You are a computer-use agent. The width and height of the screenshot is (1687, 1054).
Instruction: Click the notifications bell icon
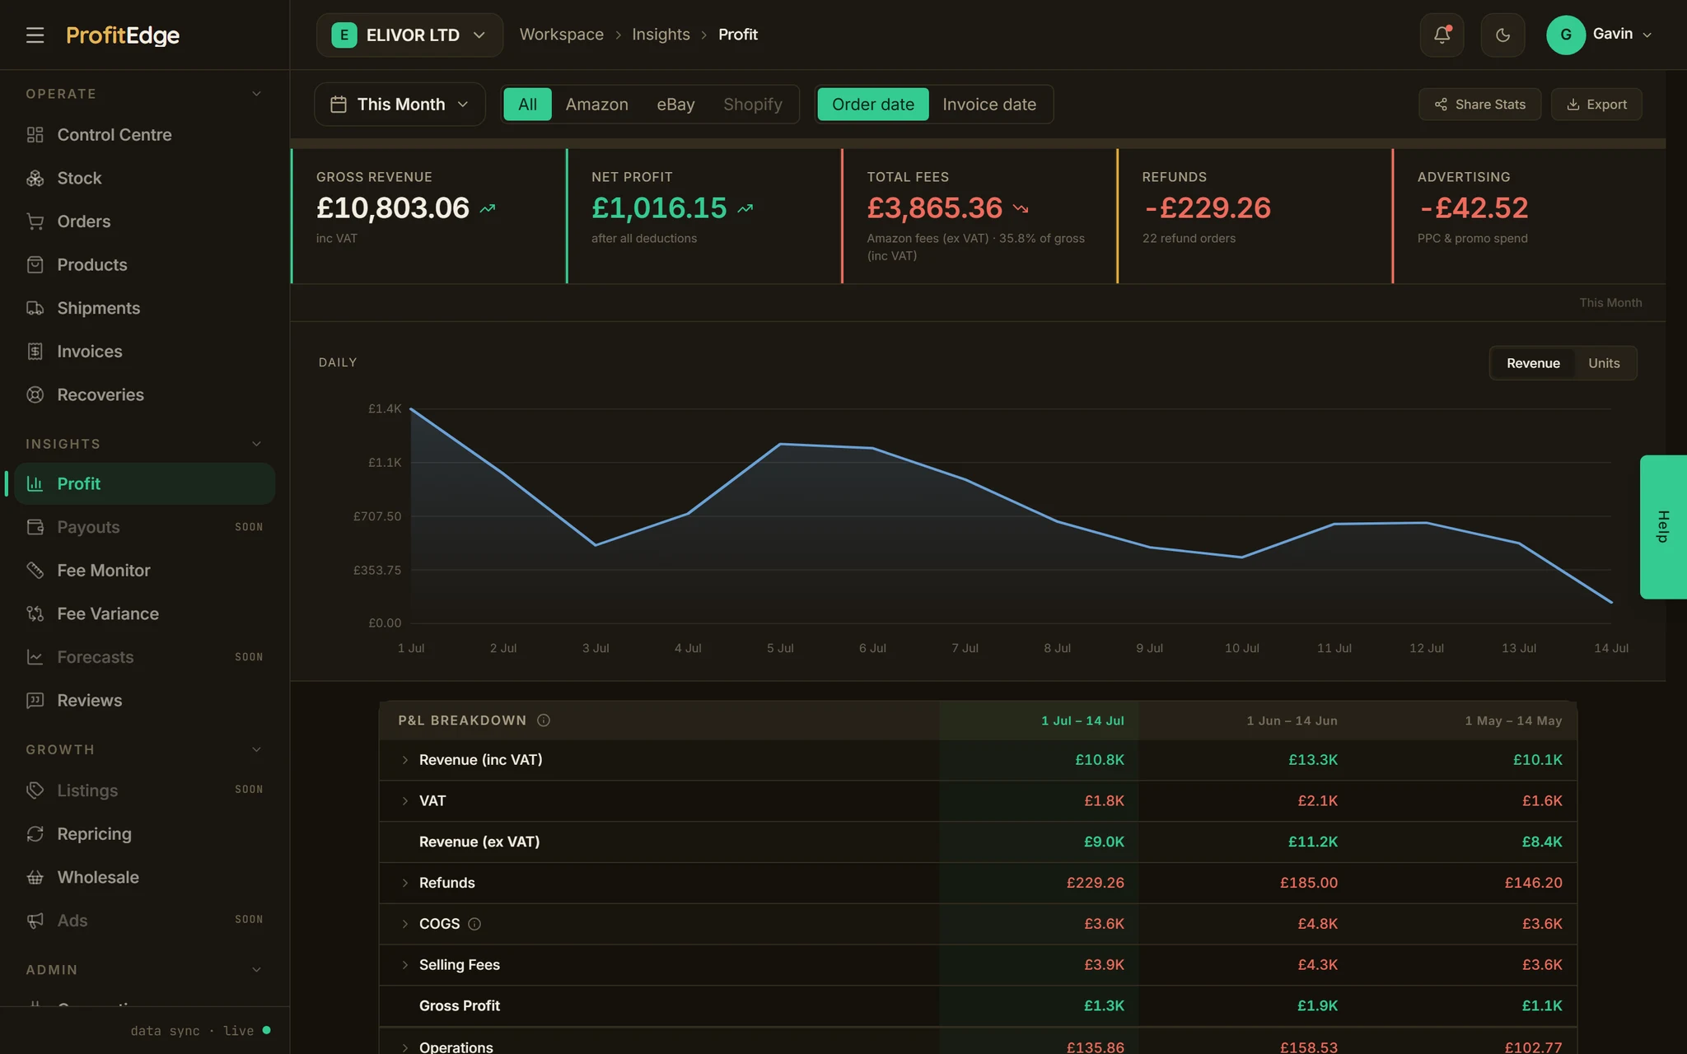[1442, 35]
